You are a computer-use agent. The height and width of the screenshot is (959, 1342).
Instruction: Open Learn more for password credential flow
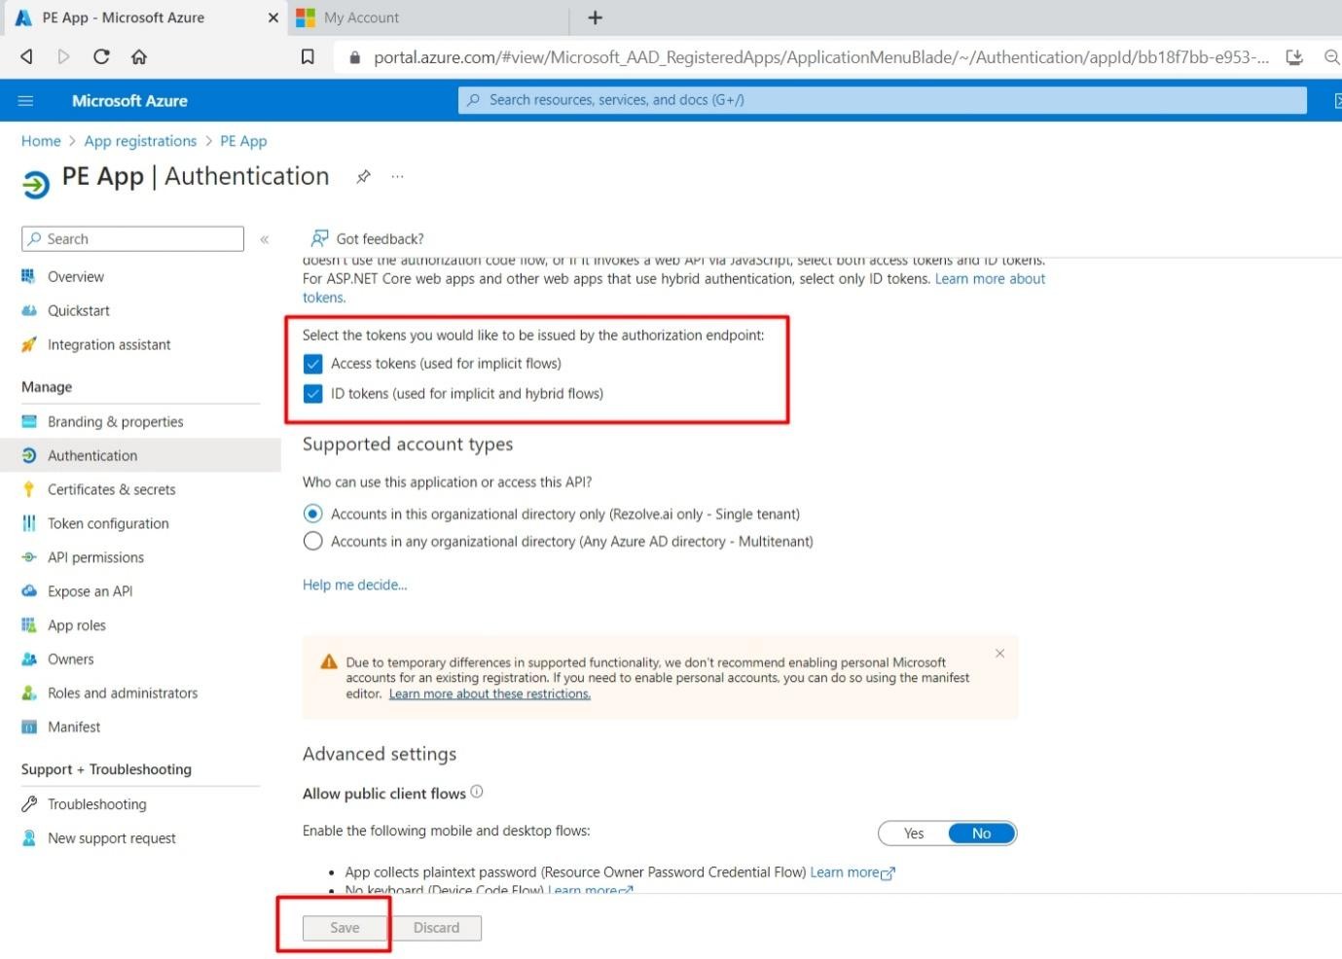tap(852, 872)
